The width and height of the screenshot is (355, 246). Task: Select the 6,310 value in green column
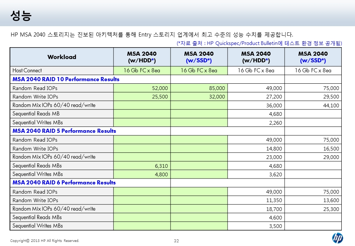[142, 166]
